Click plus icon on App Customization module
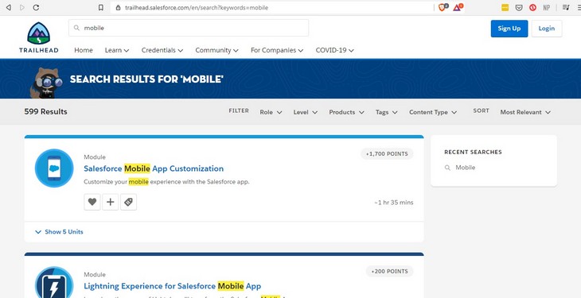 (110, 202)
